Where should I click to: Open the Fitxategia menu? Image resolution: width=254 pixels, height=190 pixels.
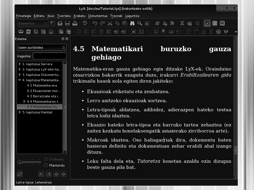pos(24,16)
